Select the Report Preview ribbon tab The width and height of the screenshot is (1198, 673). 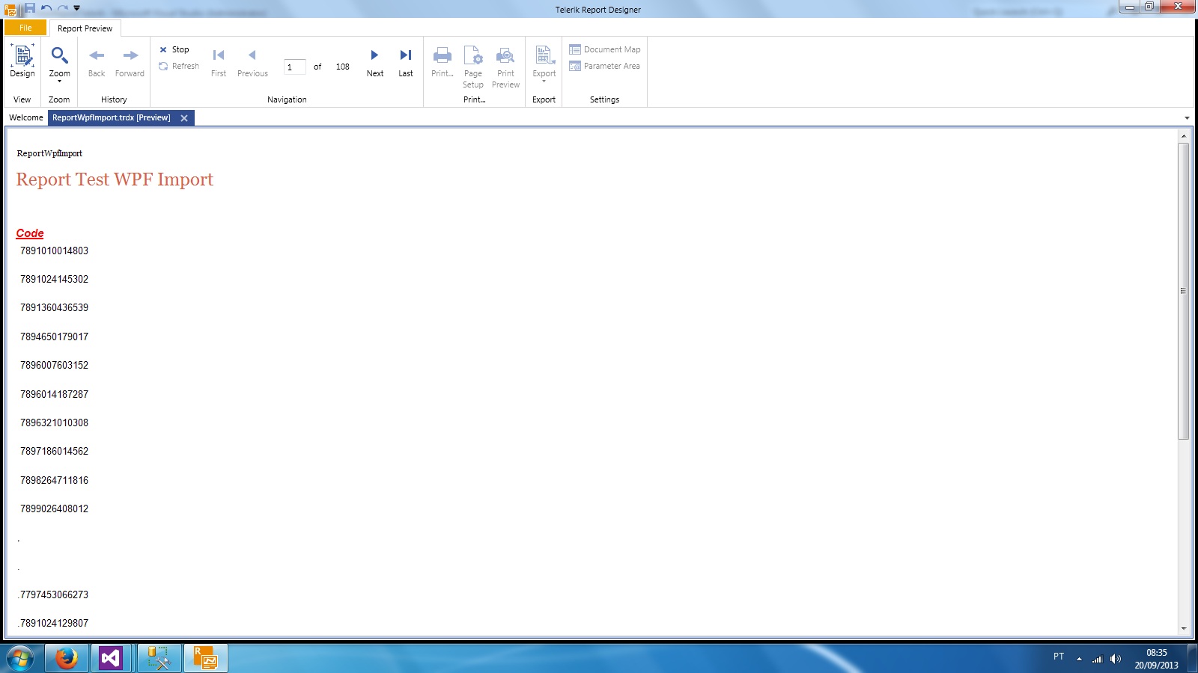tap(85, 28)
